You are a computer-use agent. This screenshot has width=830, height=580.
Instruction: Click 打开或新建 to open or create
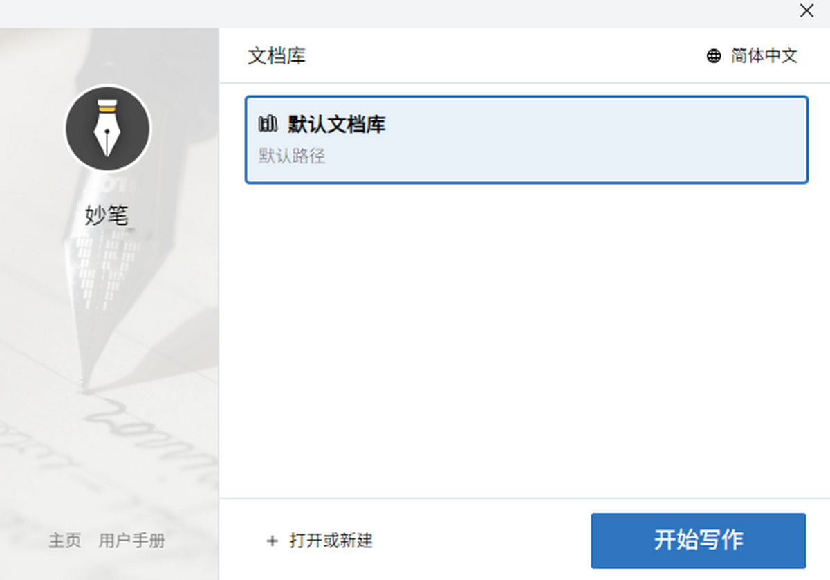[331, 541]
